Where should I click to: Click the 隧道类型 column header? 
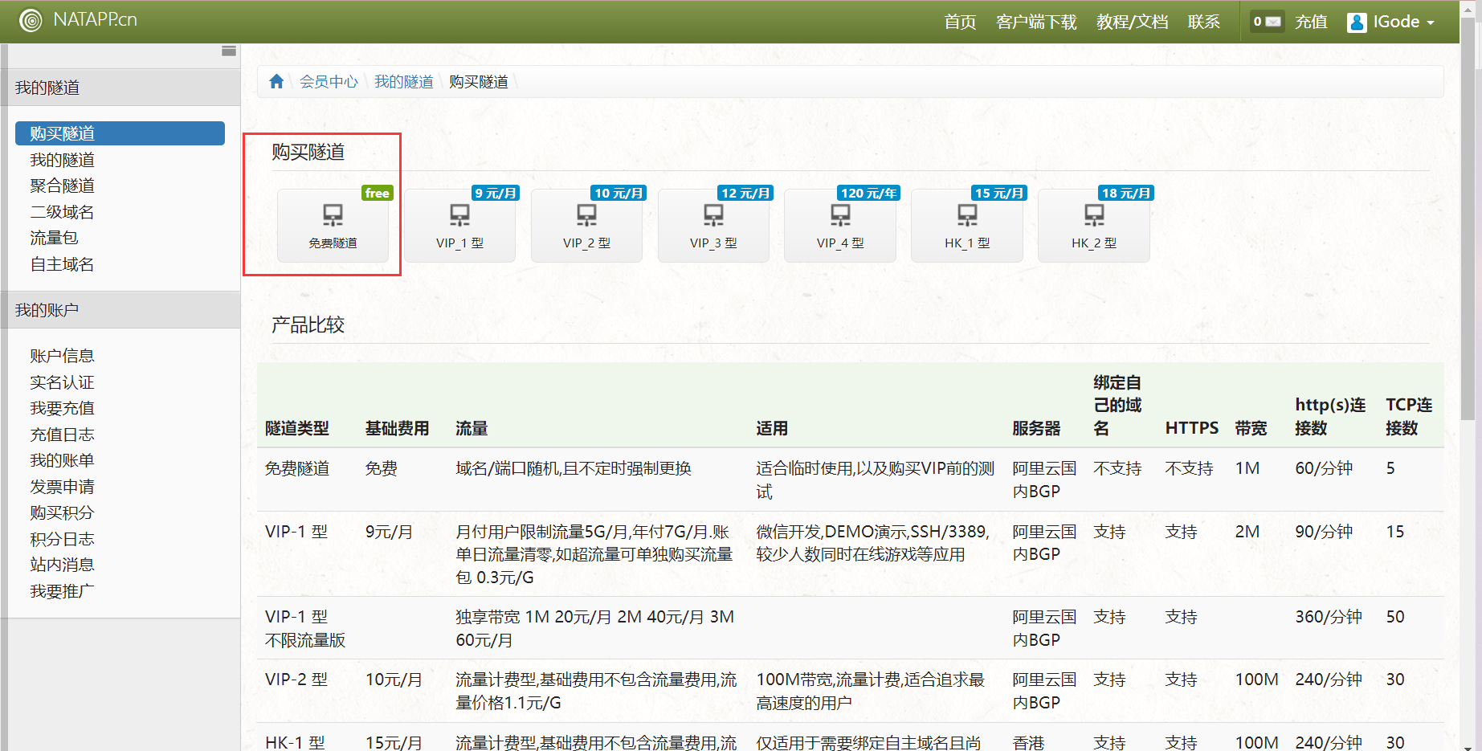pyautogui.click(x=297, y=428)
